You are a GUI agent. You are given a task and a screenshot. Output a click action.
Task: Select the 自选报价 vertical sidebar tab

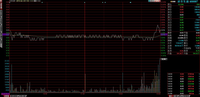click(1, 28)
